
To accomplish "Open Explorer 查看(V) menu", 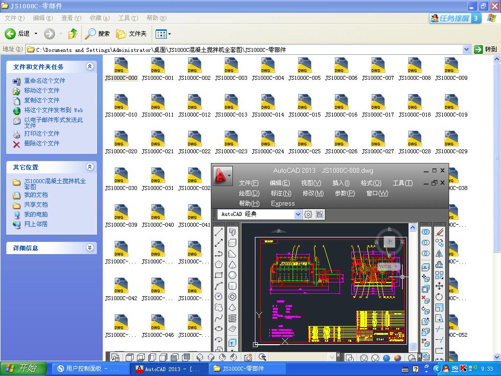I will (x=71, y=18).
